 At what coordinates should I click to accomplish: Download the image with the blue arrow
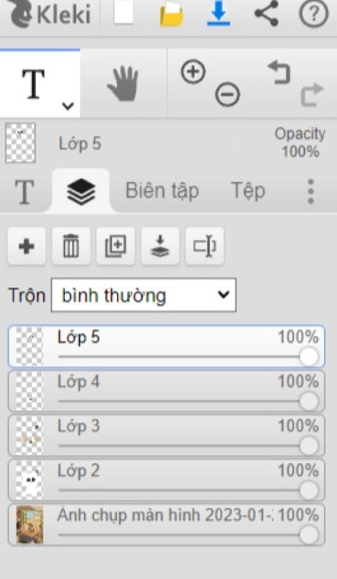[x=219, y=14]
